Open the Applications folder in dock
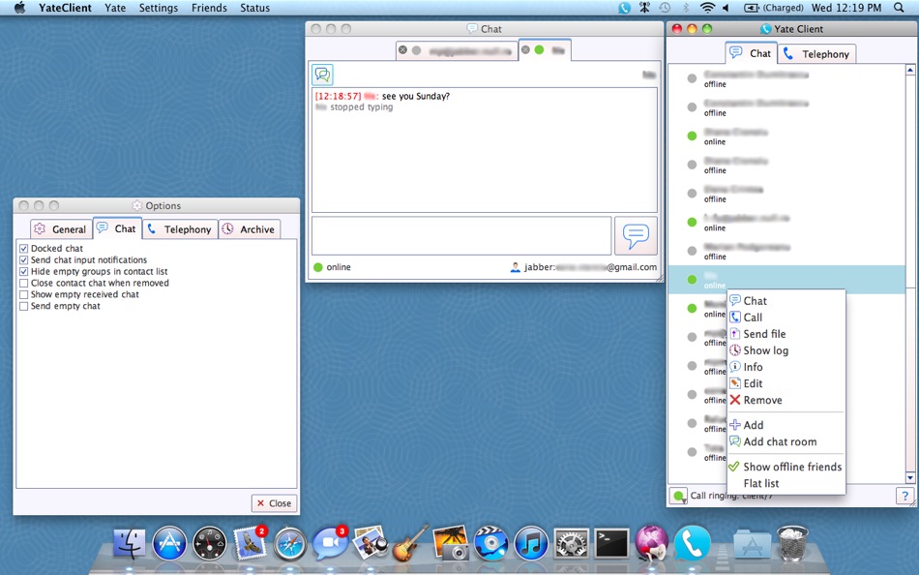Image resolution: width=919 pixels, height=575 pixels. (753, 544)
